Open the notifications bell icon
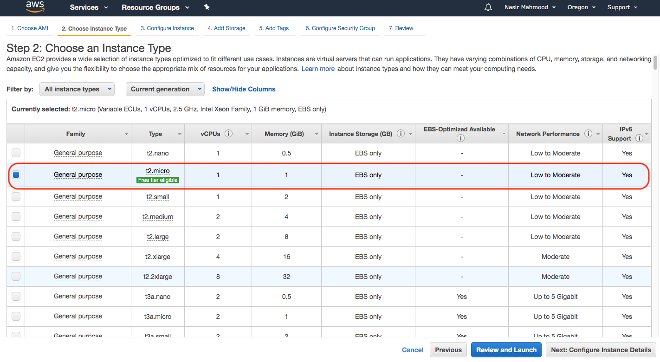 coord(488,7)
